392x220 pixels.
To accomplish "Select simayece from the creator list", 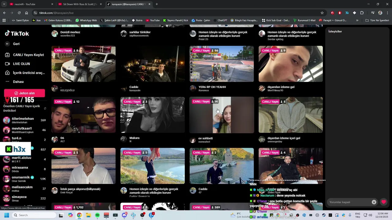I will 24,198.
